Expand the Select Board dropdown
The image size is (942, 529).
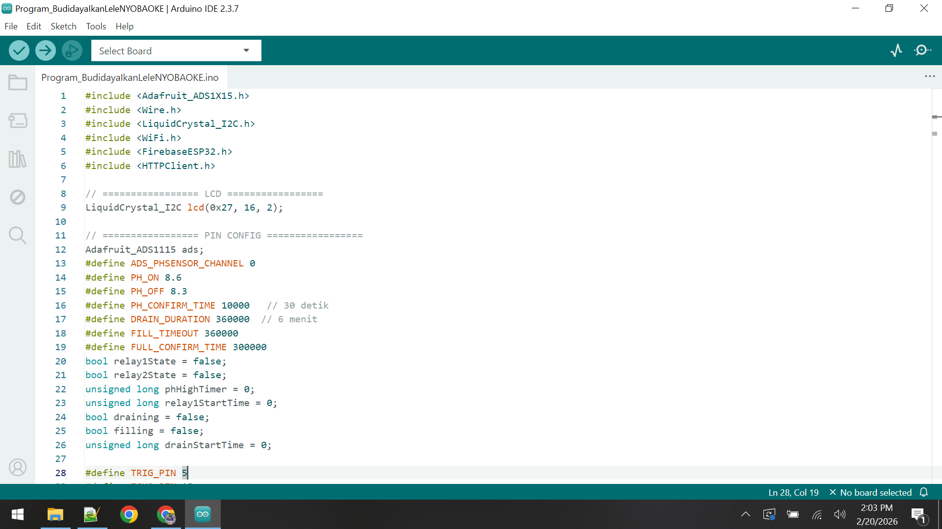[x=176, y=51]
